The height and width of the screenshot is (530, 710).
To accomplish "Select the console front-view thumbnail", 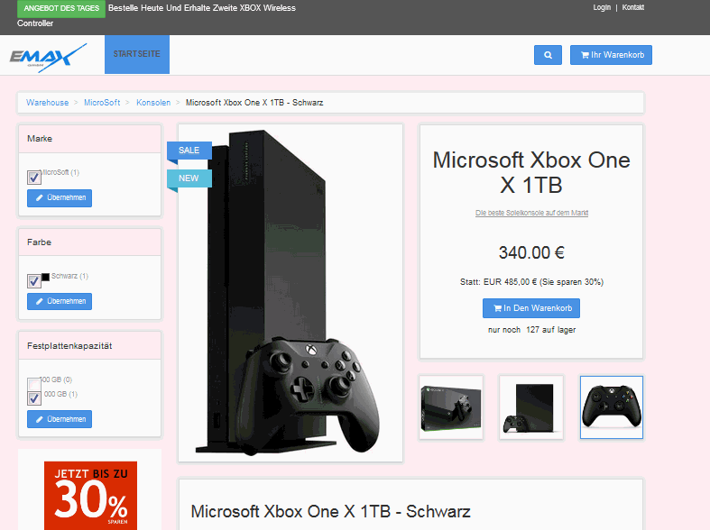I will (x=531, y=407).
